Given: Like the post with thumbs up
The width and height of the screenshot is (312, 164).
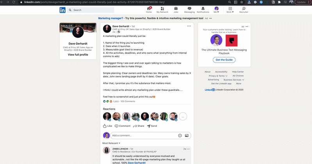Looking at the screenshot, I should [x=107, y=126].
